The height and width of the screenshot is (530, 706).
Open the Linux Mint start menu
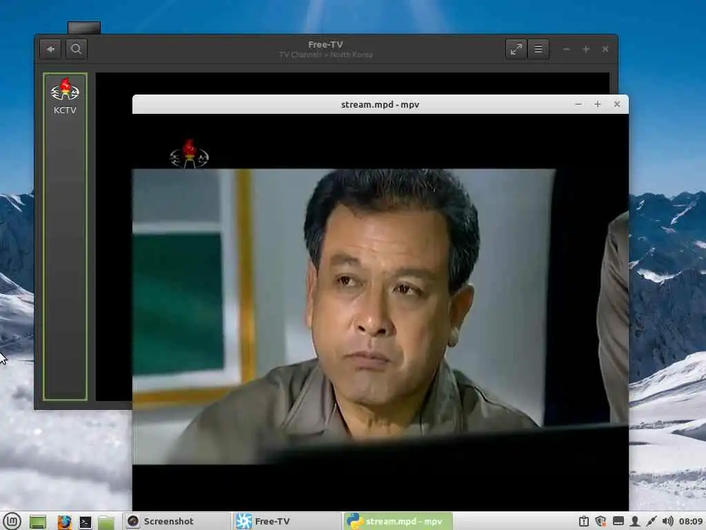(12, 522)
